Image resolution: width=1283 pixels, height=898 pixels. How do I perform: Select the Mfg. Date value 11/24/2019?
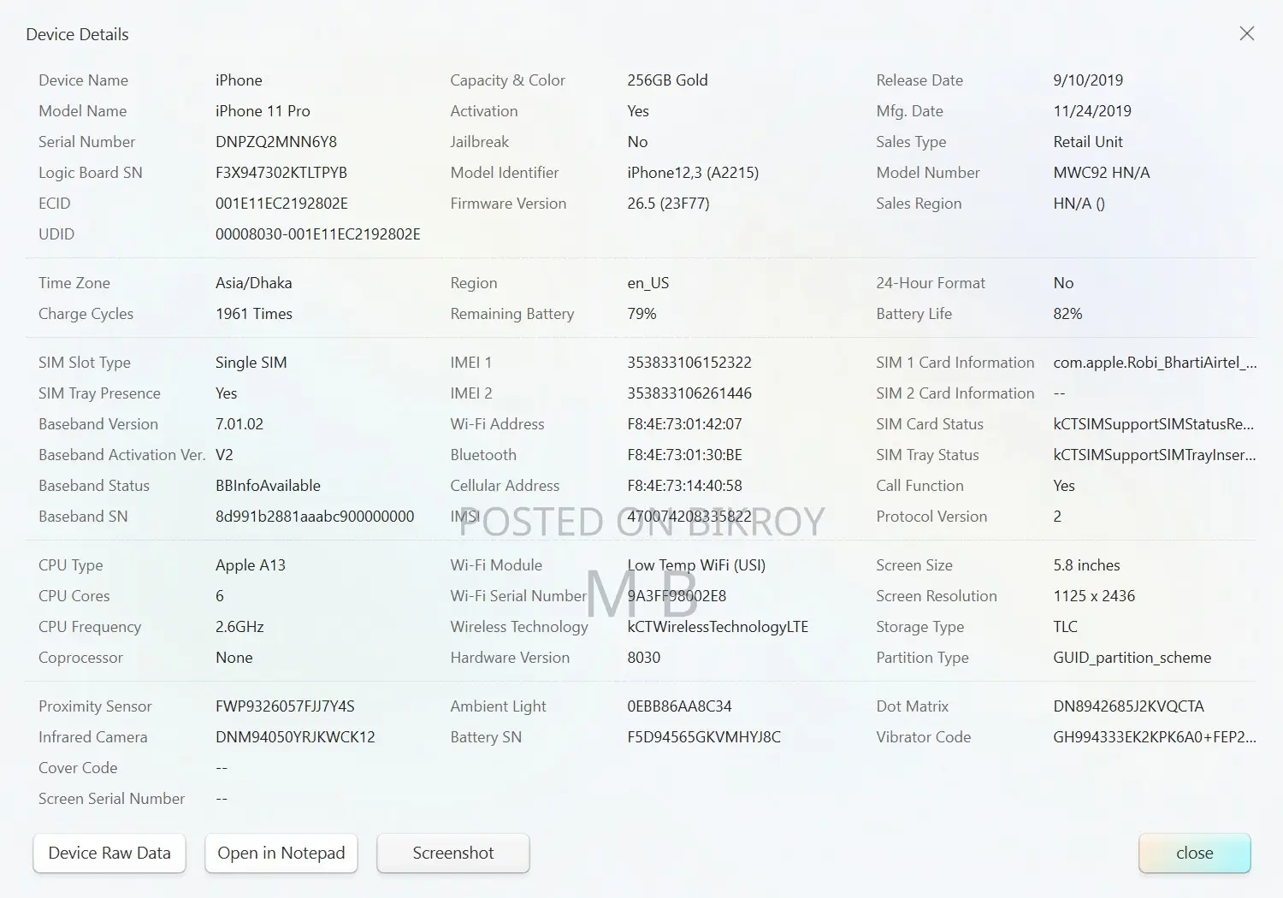(x=1092, y=111)
